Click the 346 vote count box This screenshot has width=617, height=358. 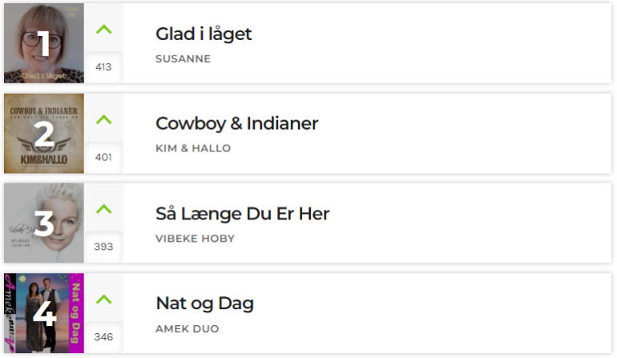point(103,336)
